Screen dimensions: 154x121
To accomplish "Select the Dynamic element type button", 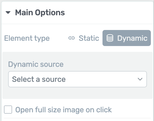I will click(x=127, y=38).
